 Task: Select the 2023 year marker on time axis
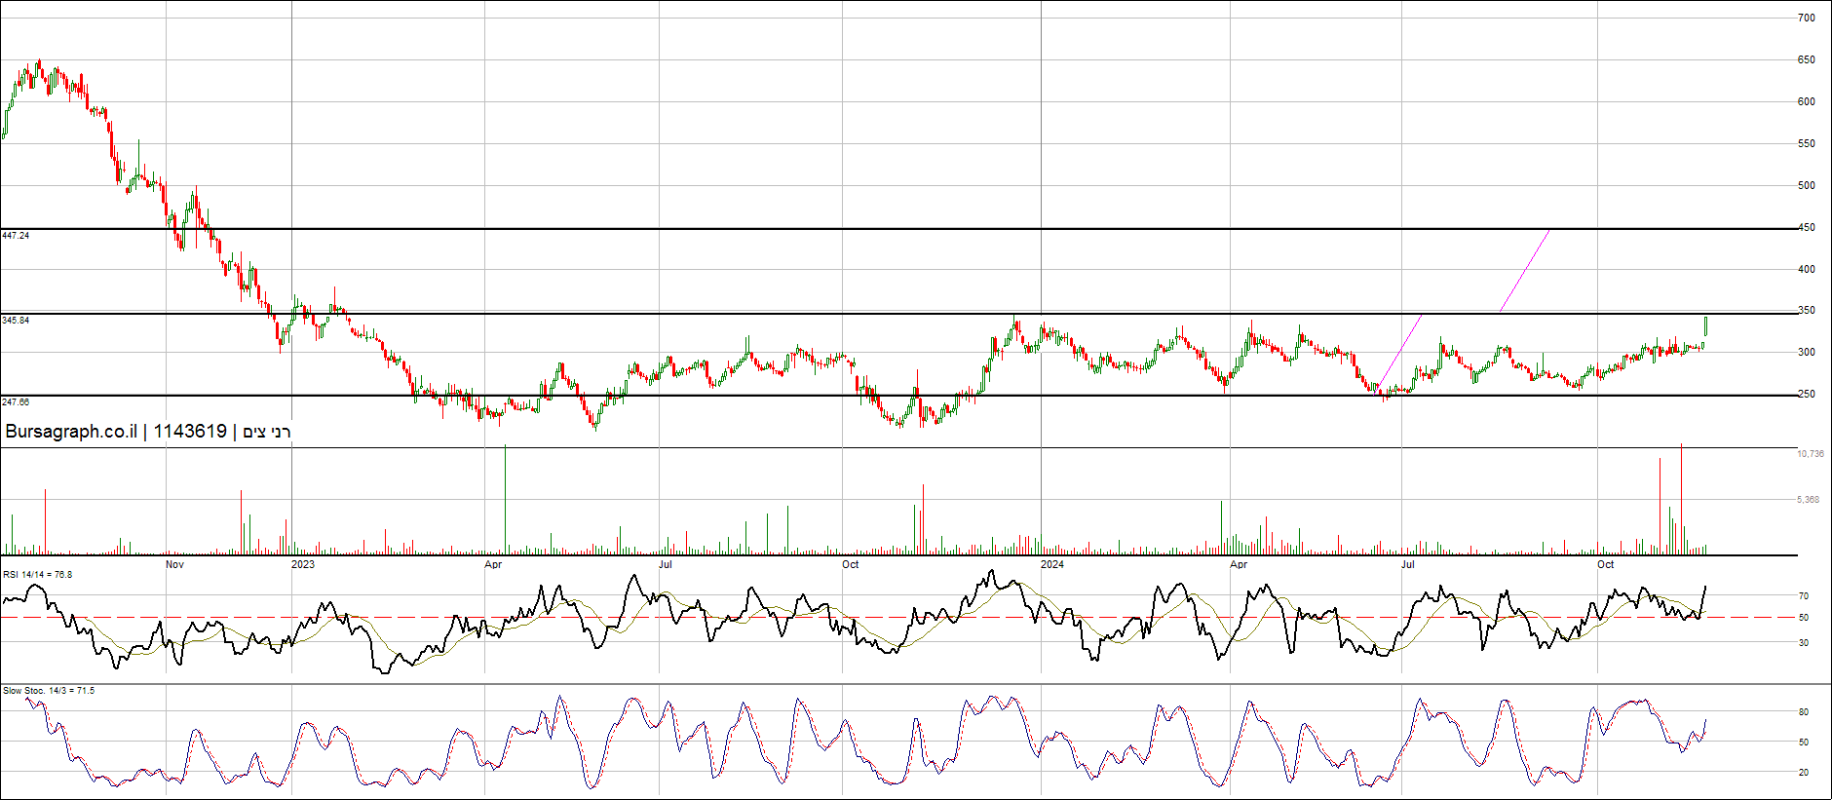point(303,564)
